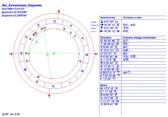Select the Аспекты между планетами heading
This screenshot has height=117, width=168.
coord(139,38)
